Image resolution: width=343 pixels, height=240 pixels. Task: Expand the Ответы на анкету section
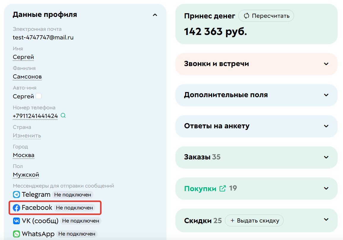[326, 126]
